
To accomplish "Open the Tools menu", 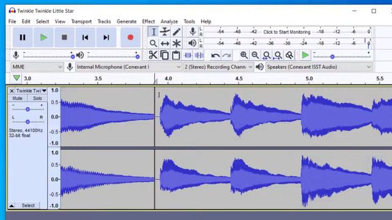I will click(189, 21).
